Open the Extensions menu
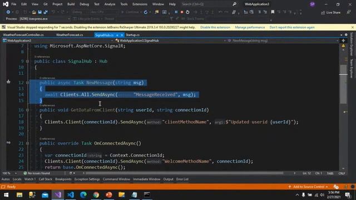Screen dimensions: 356x200 click(x=140, y=4)
